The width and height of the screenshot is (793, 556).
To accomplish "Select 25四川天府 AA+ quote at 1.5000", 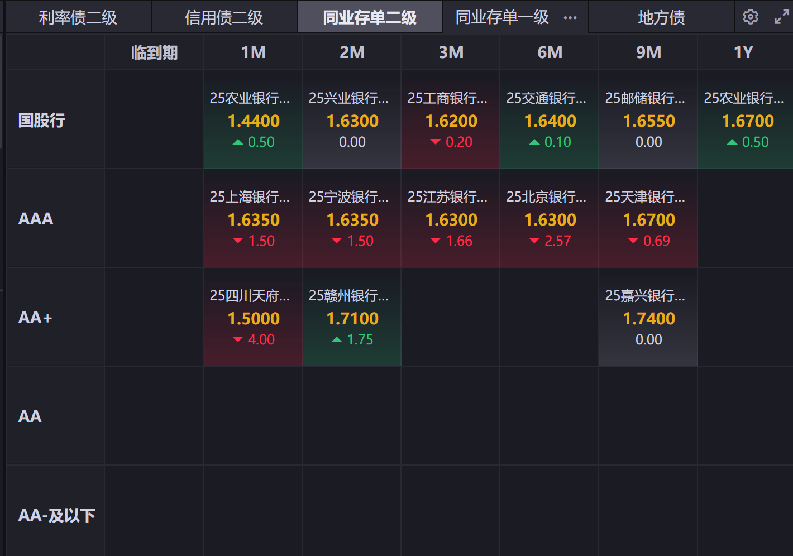I will coord(253,318).
